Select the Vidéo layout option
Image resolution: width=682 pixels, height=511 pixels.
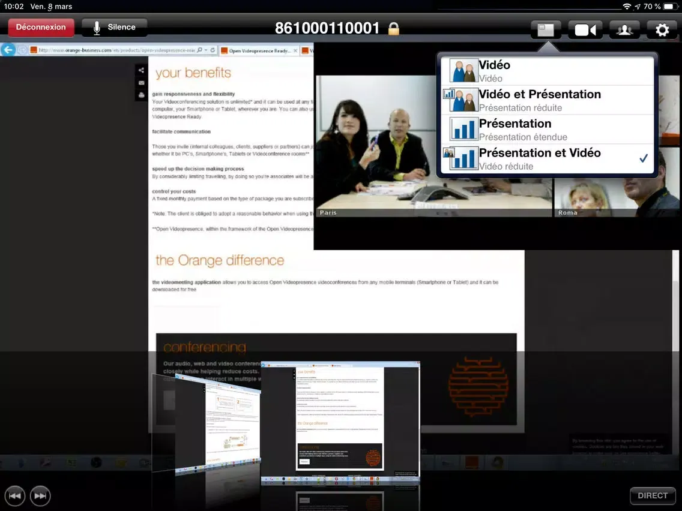point(547,71)
